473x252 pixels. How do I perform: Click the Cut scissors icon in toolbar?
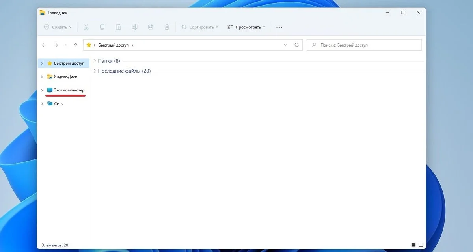pyautogui.click(x=86, y=27)
